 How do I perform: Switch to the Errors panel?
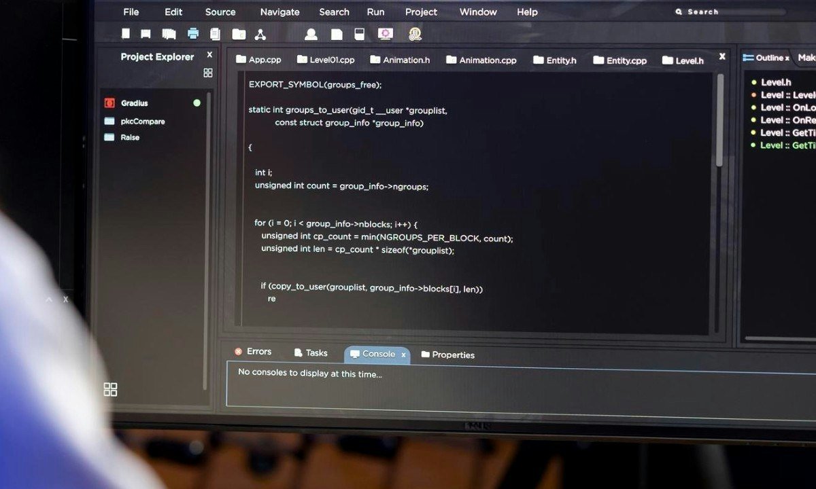pos(253,351)
